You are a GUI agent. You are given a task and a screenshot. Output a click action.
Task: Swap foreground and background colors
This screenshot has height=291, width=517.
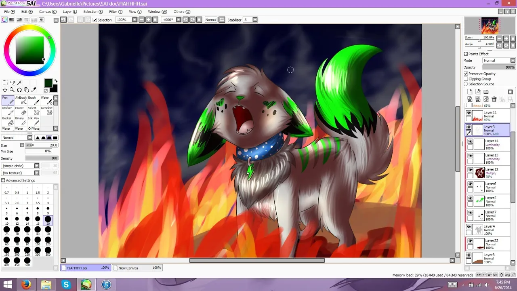click(55, 81)
